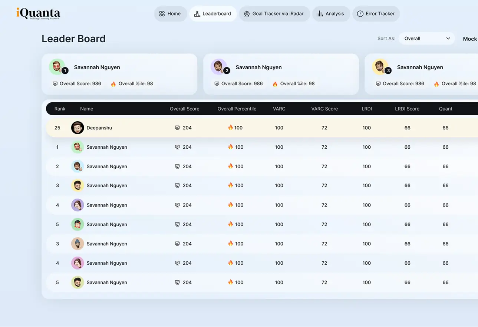This screenshot has width=478, height=327.
Task: Select the purple-background avatar in a rank 4 row
Action: (x=78, y=205)
